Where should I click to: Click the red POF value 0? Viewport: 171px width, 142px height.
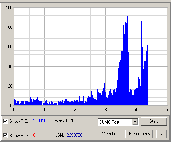tap(34, 135)
